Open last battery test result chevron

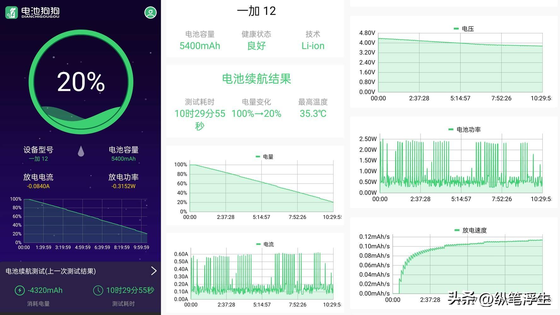tap(154, 271)
